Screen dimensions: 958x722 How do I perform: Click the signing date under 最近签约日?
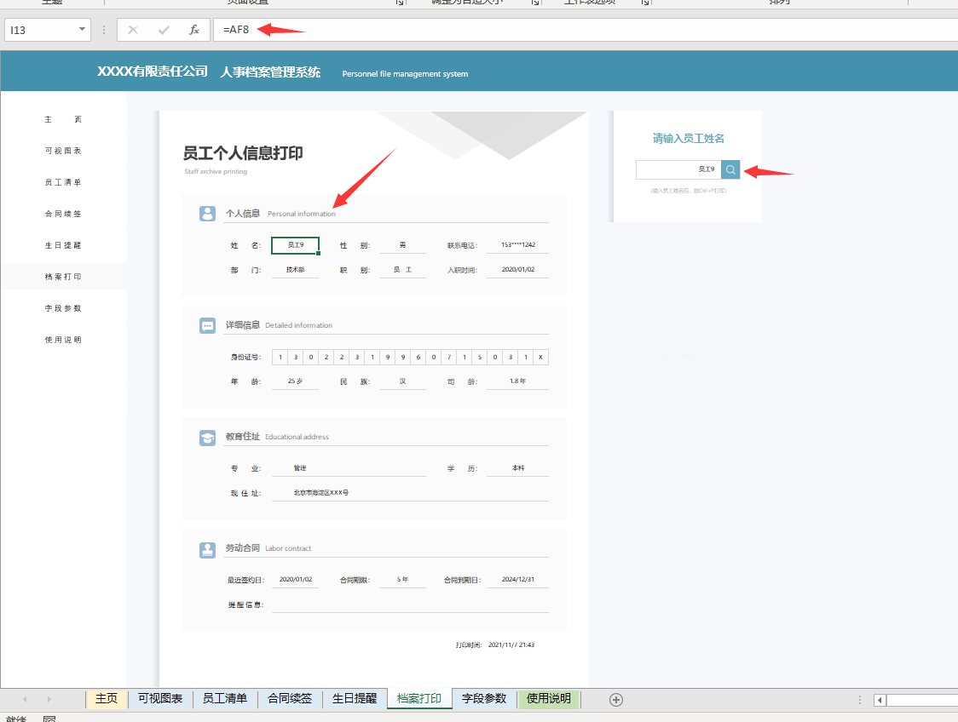(x=296, y=579)
